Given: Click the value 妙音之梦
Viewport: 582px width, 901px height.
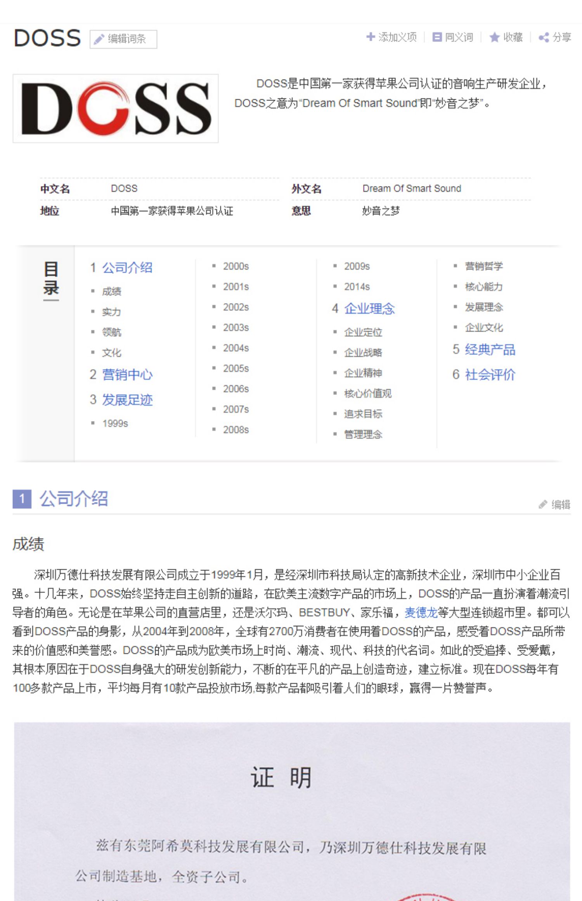Looking at the screenshot, I should click(x=381, y=211).
